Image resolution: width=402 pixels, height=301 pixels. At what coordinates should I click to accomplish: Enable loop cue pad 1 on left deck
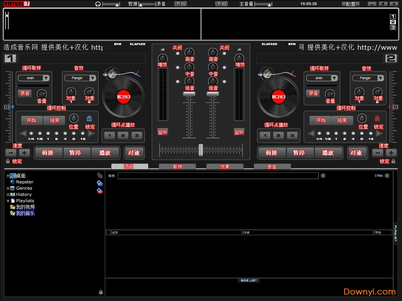109,135
